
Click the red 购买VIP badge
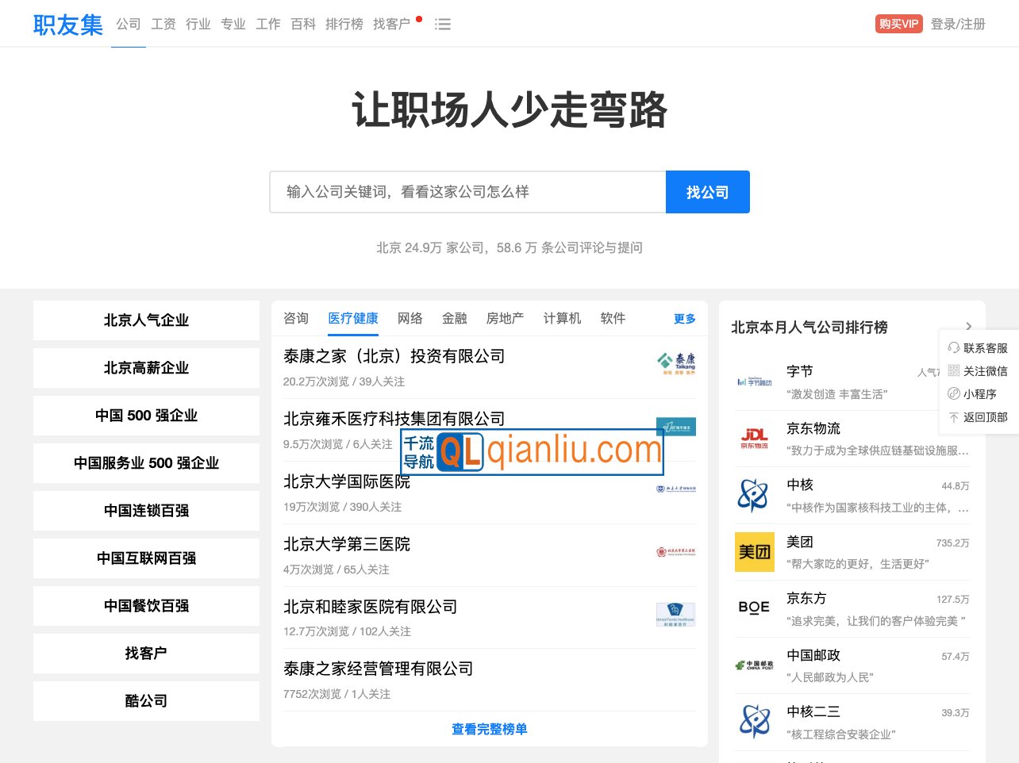pos(898,24)
